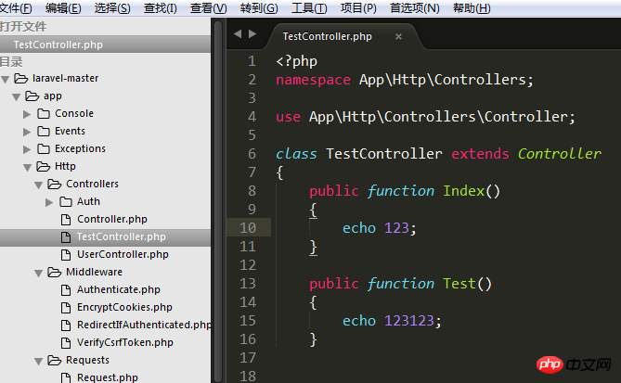The height and width of the screenshot is (383, 621).
Task: Open the 工具(T) menu
Action: (x=309, y=8)
